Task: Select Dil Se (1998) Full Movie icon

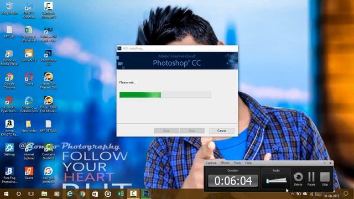Action: (49, 104)
